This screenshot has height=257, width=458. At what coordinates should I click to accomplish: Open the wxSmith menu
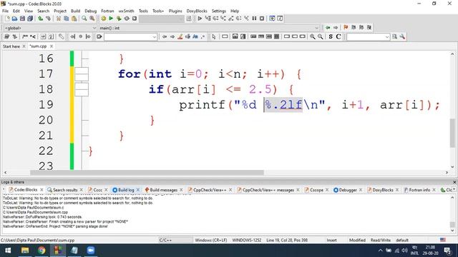point(126,11)
